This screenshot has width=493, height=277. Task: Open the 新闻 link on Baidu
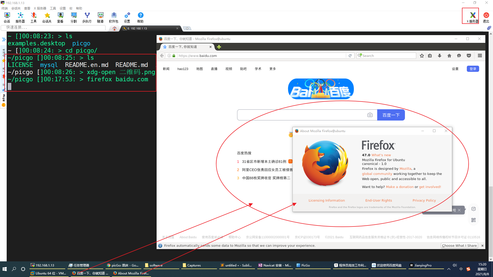[x=166, y=69]
